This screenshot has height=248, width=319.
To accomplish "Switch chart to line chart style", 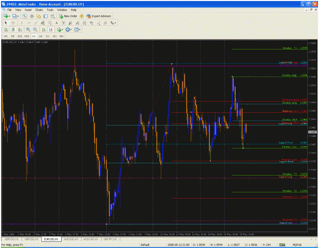I will pos(20,30).
